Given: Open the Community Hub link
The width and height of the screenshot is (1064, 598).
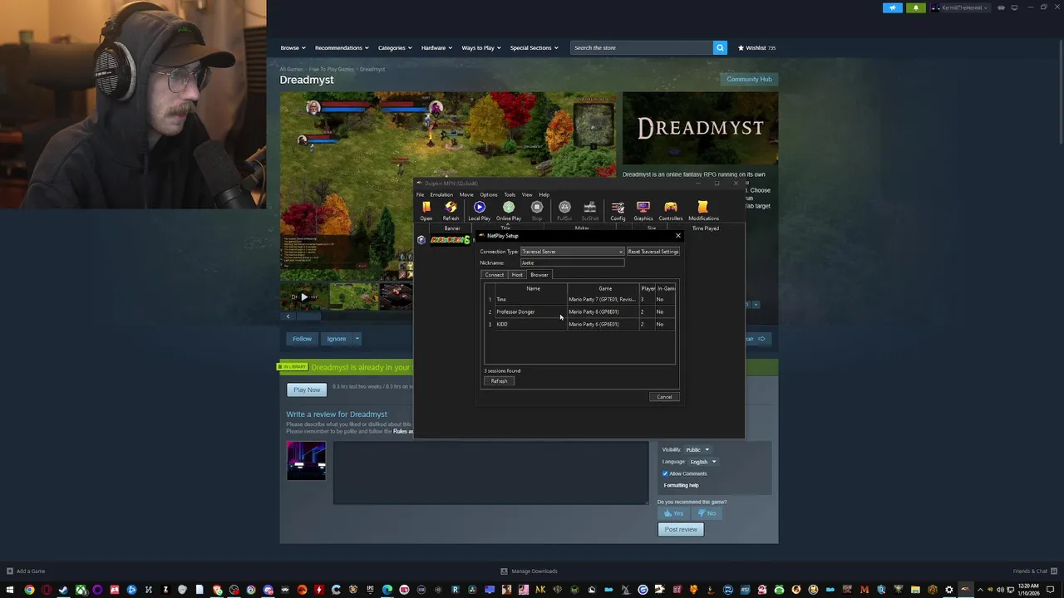Looking at the screenshot, I should tap(749, 79).
